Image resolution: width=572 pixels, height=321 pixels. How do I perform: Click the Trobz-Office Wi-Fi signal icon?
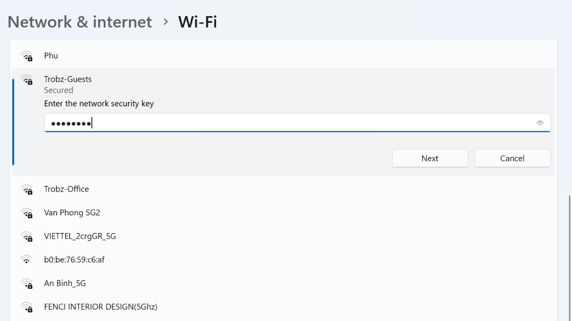pos(27,189)
